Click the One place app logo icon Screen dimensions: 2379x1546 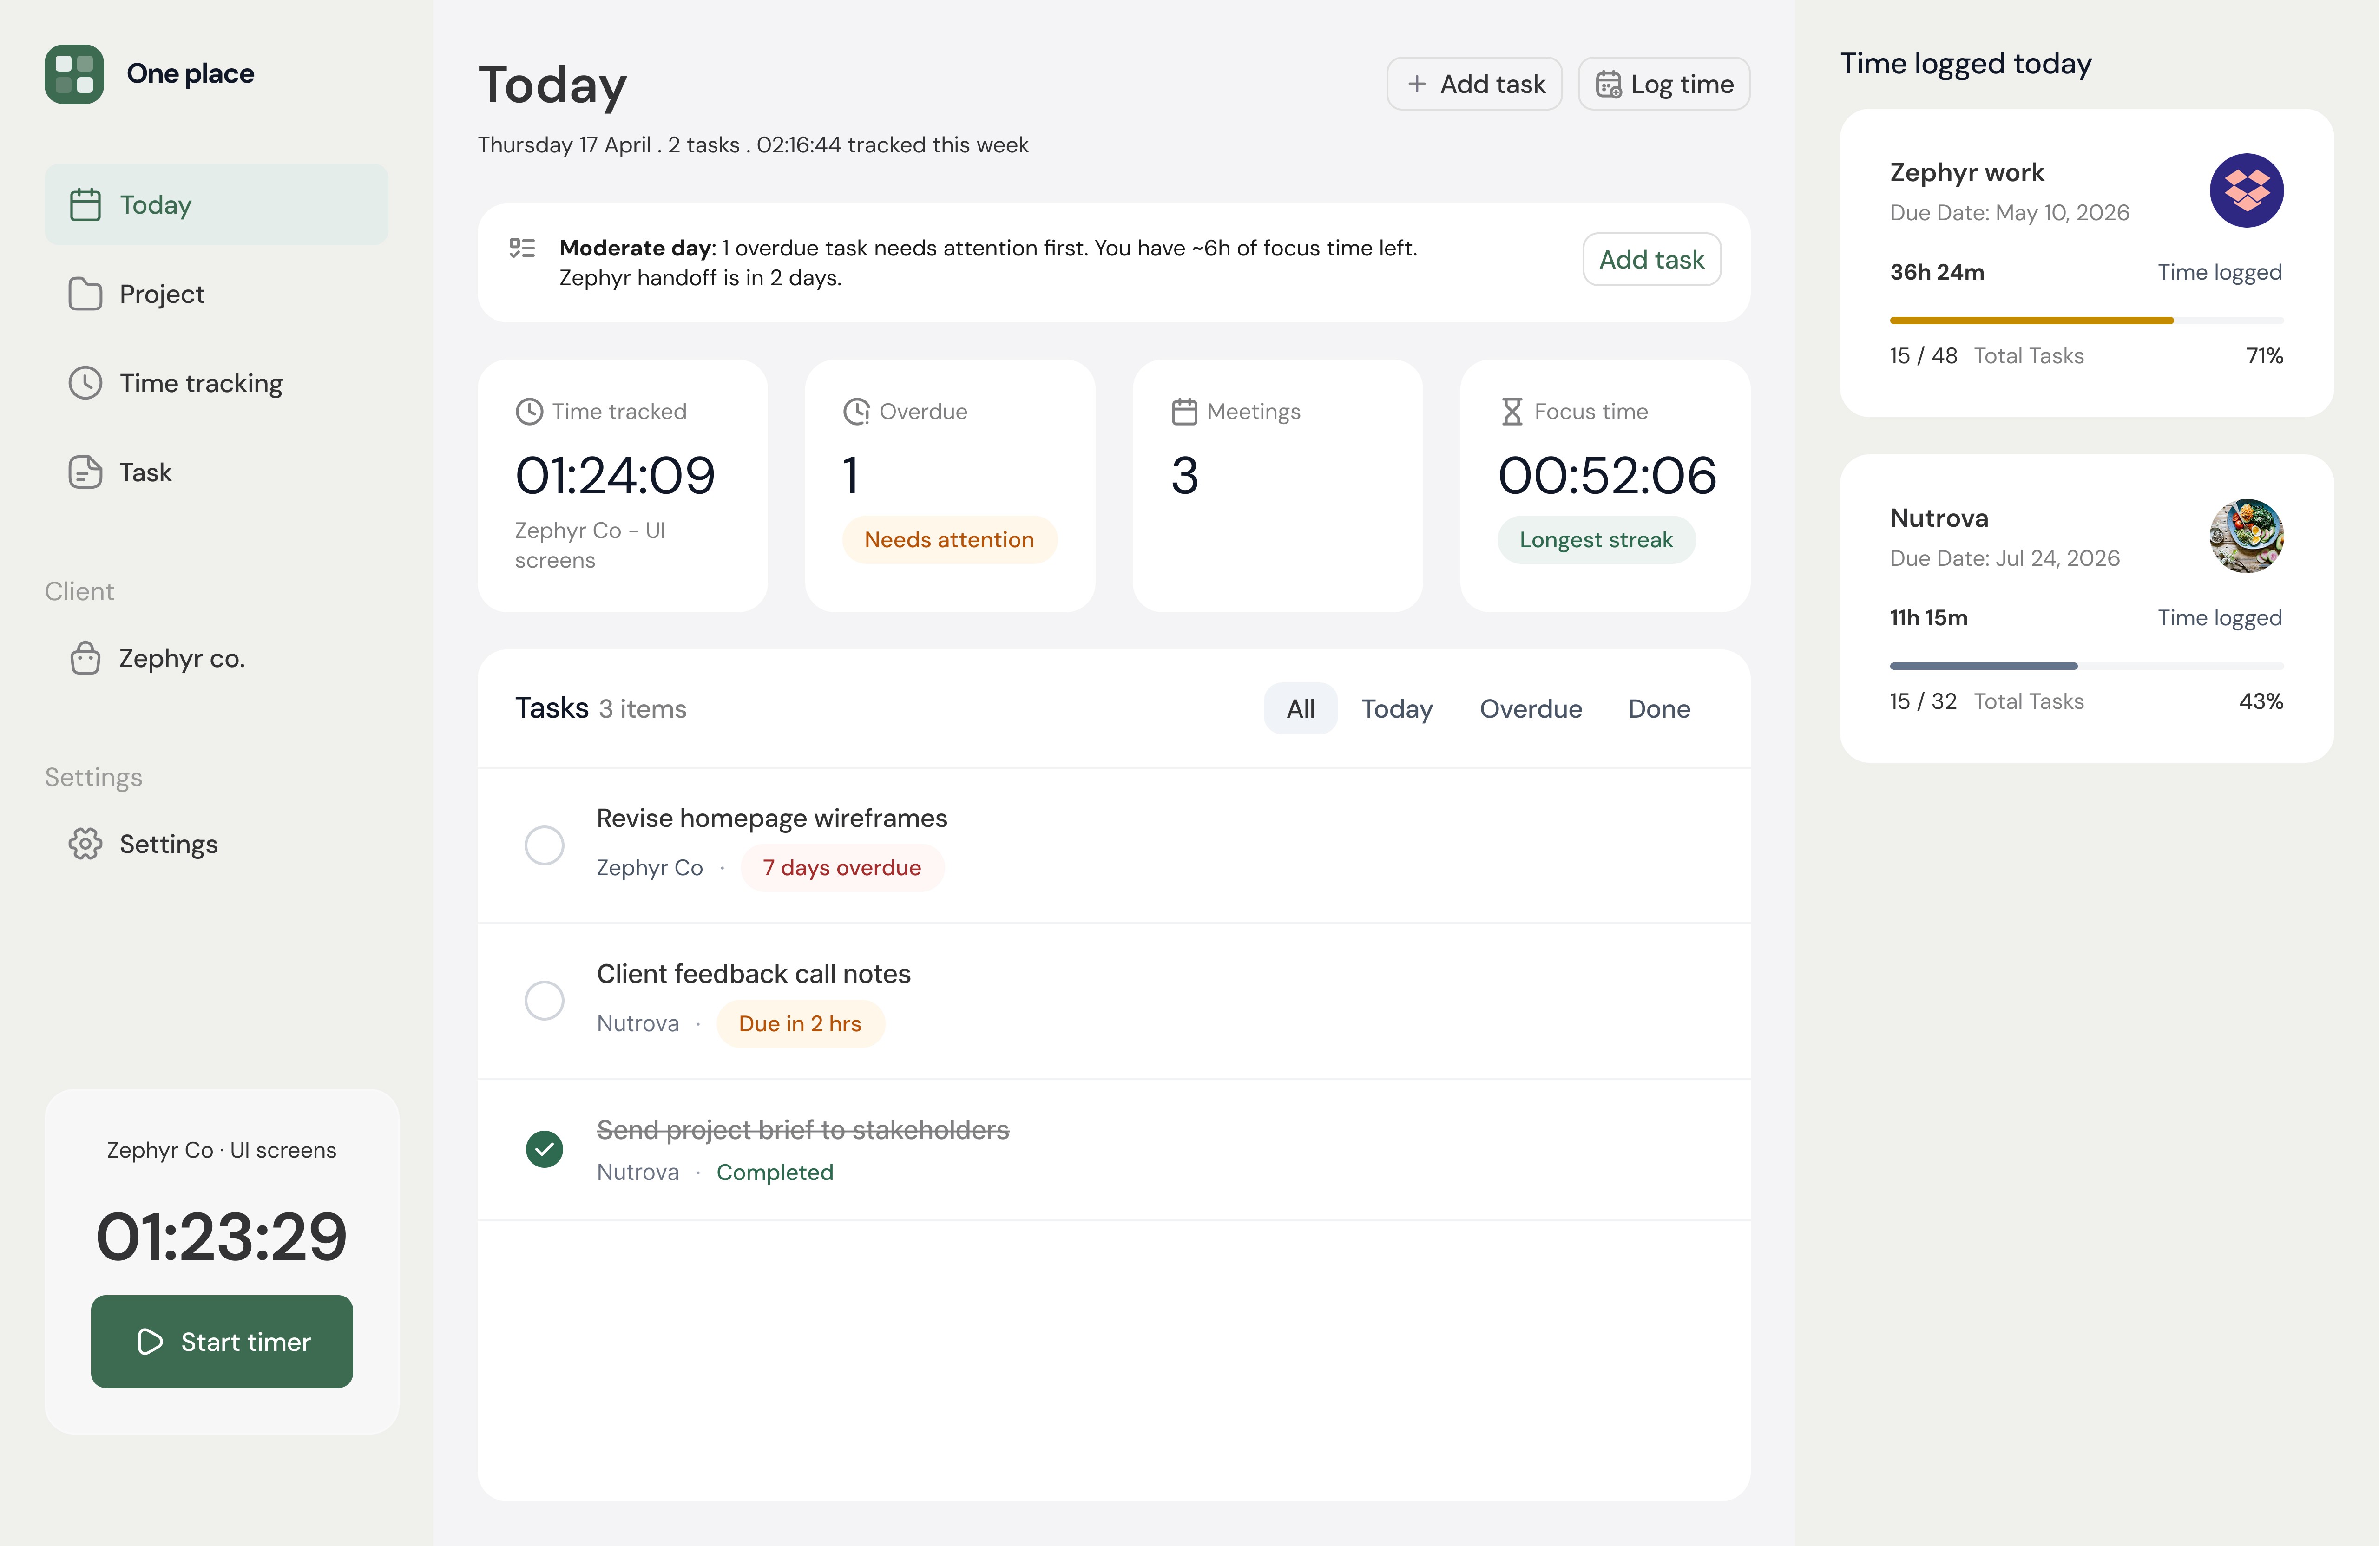point(74,74)
